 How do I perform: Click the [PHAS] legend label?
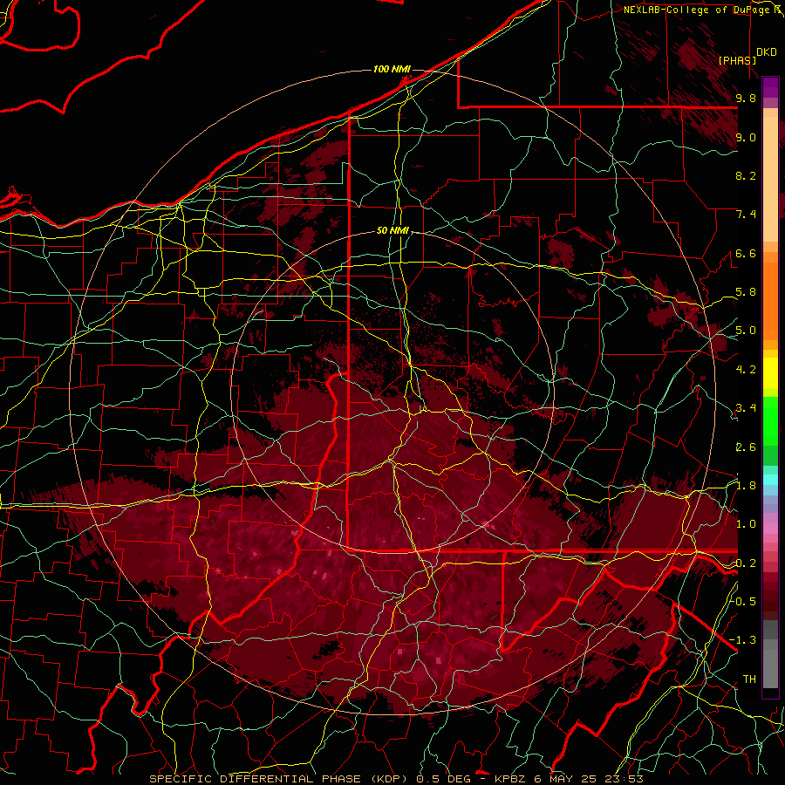click(x=737, y=60)
